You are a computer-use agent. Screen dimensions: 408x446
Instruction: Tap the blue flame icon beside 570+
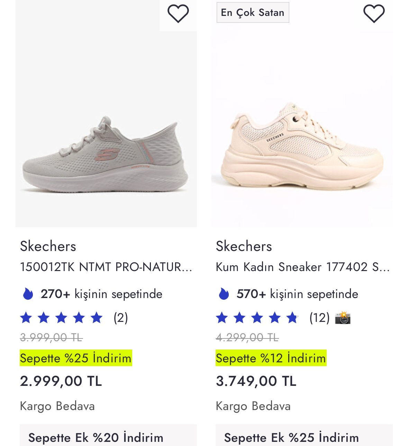[x=224, y=294]
